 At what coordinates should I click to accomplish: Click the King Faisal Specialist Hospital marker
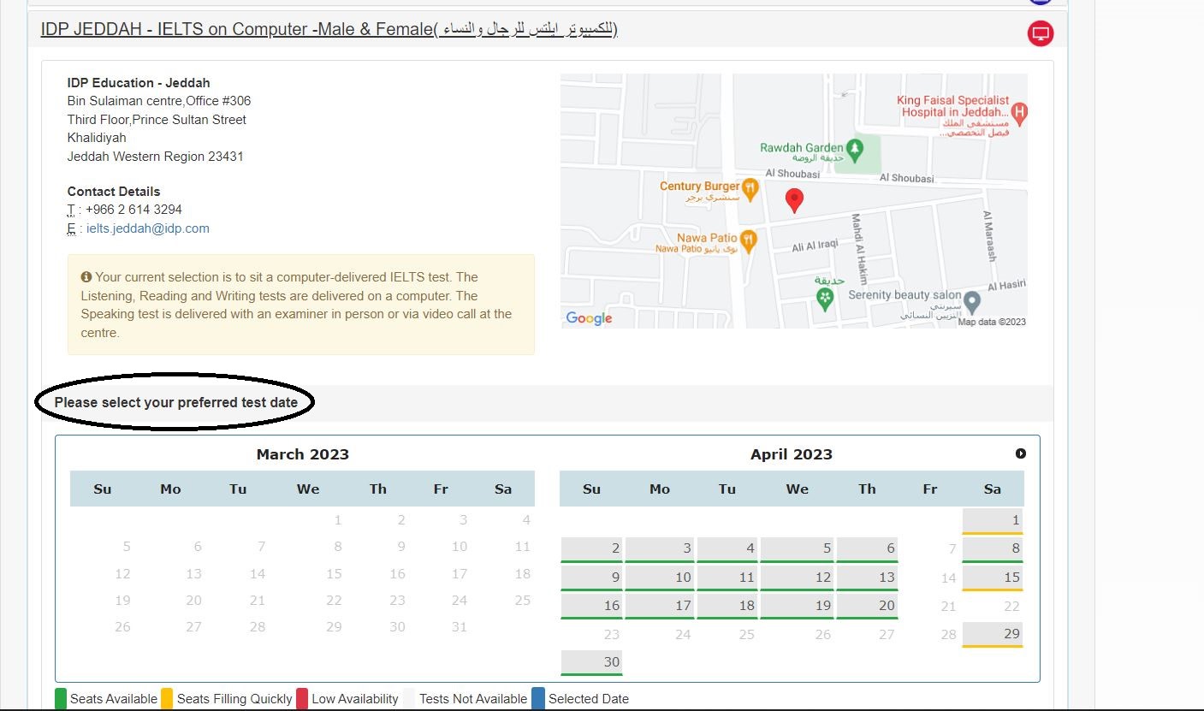1019,111
